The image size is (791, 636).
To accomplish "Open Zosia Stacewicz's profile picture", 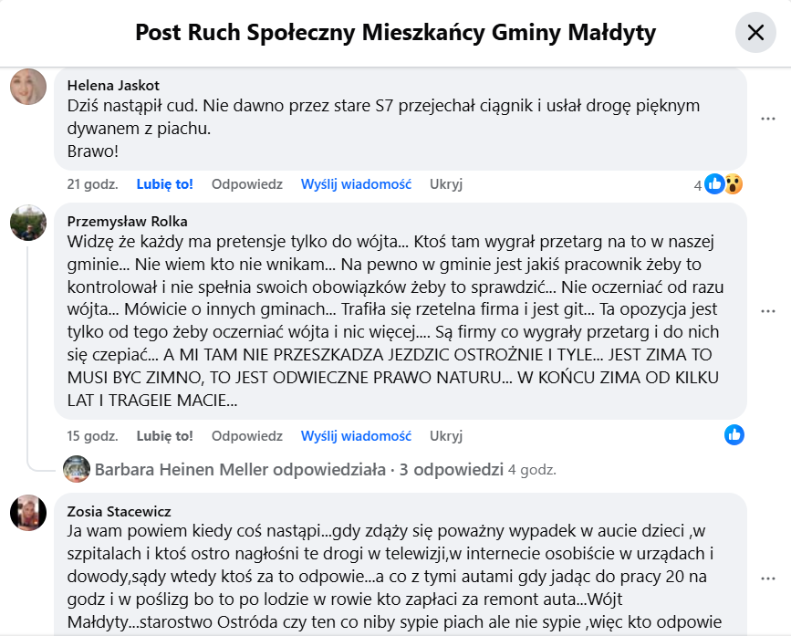I will point(28,512).
